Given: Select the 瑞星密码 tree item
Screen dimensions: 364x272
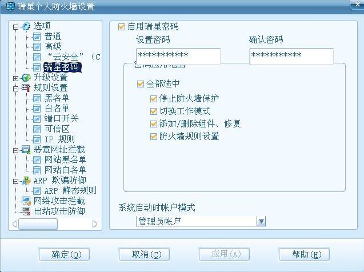Looking at the screenshot, I should [62, 67].
